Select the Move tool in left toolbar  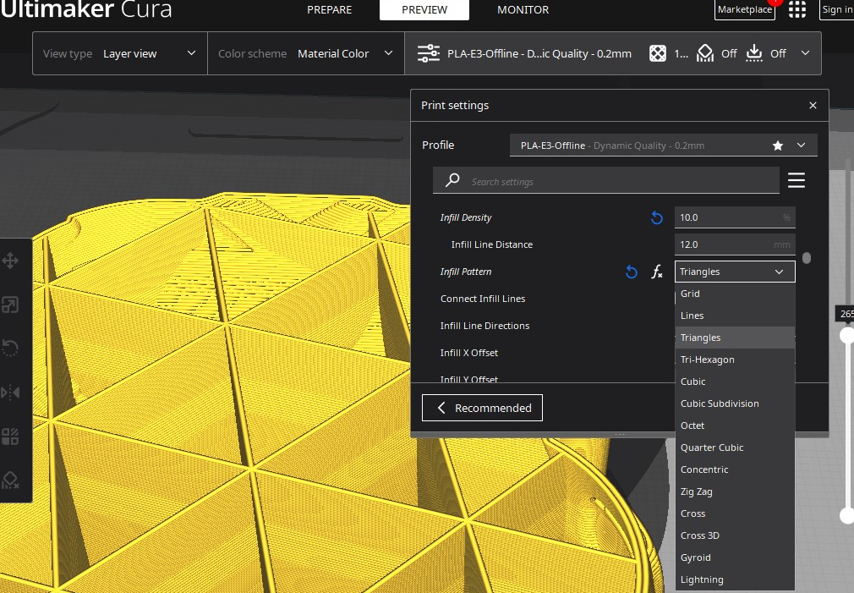(x=11, y=260)
